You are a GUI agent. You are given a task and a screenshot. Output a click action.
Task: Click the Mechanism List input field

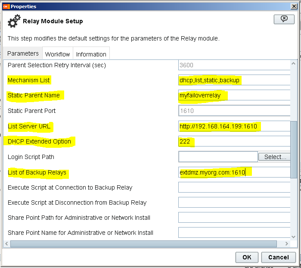point(234,80)
